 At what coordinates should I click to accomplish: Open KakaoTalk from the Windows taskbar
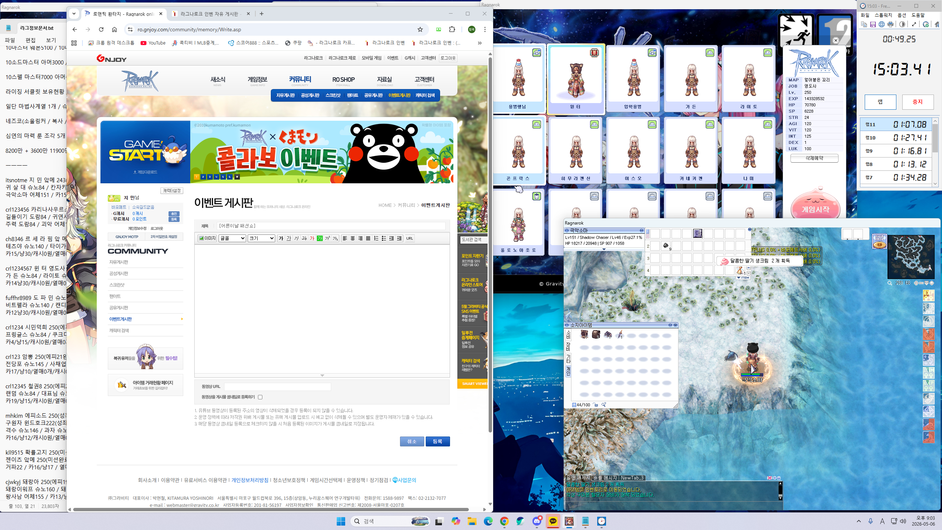coord(553,521)
